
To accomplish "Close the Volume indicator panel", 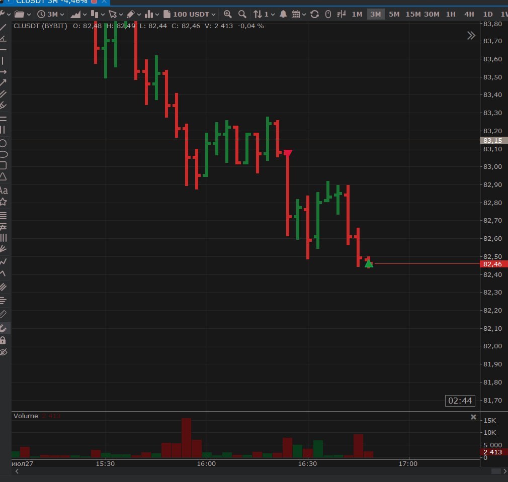I will 473,417.
